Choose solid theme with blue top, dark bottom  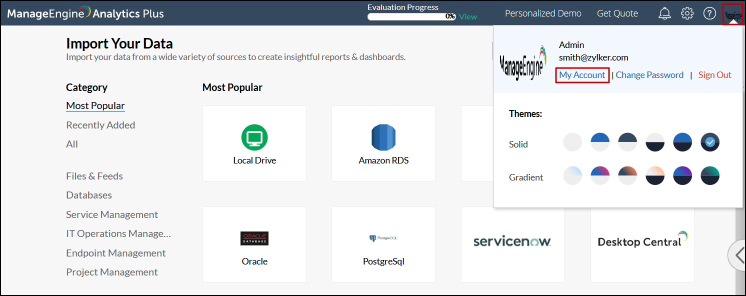tap(682, 142)
